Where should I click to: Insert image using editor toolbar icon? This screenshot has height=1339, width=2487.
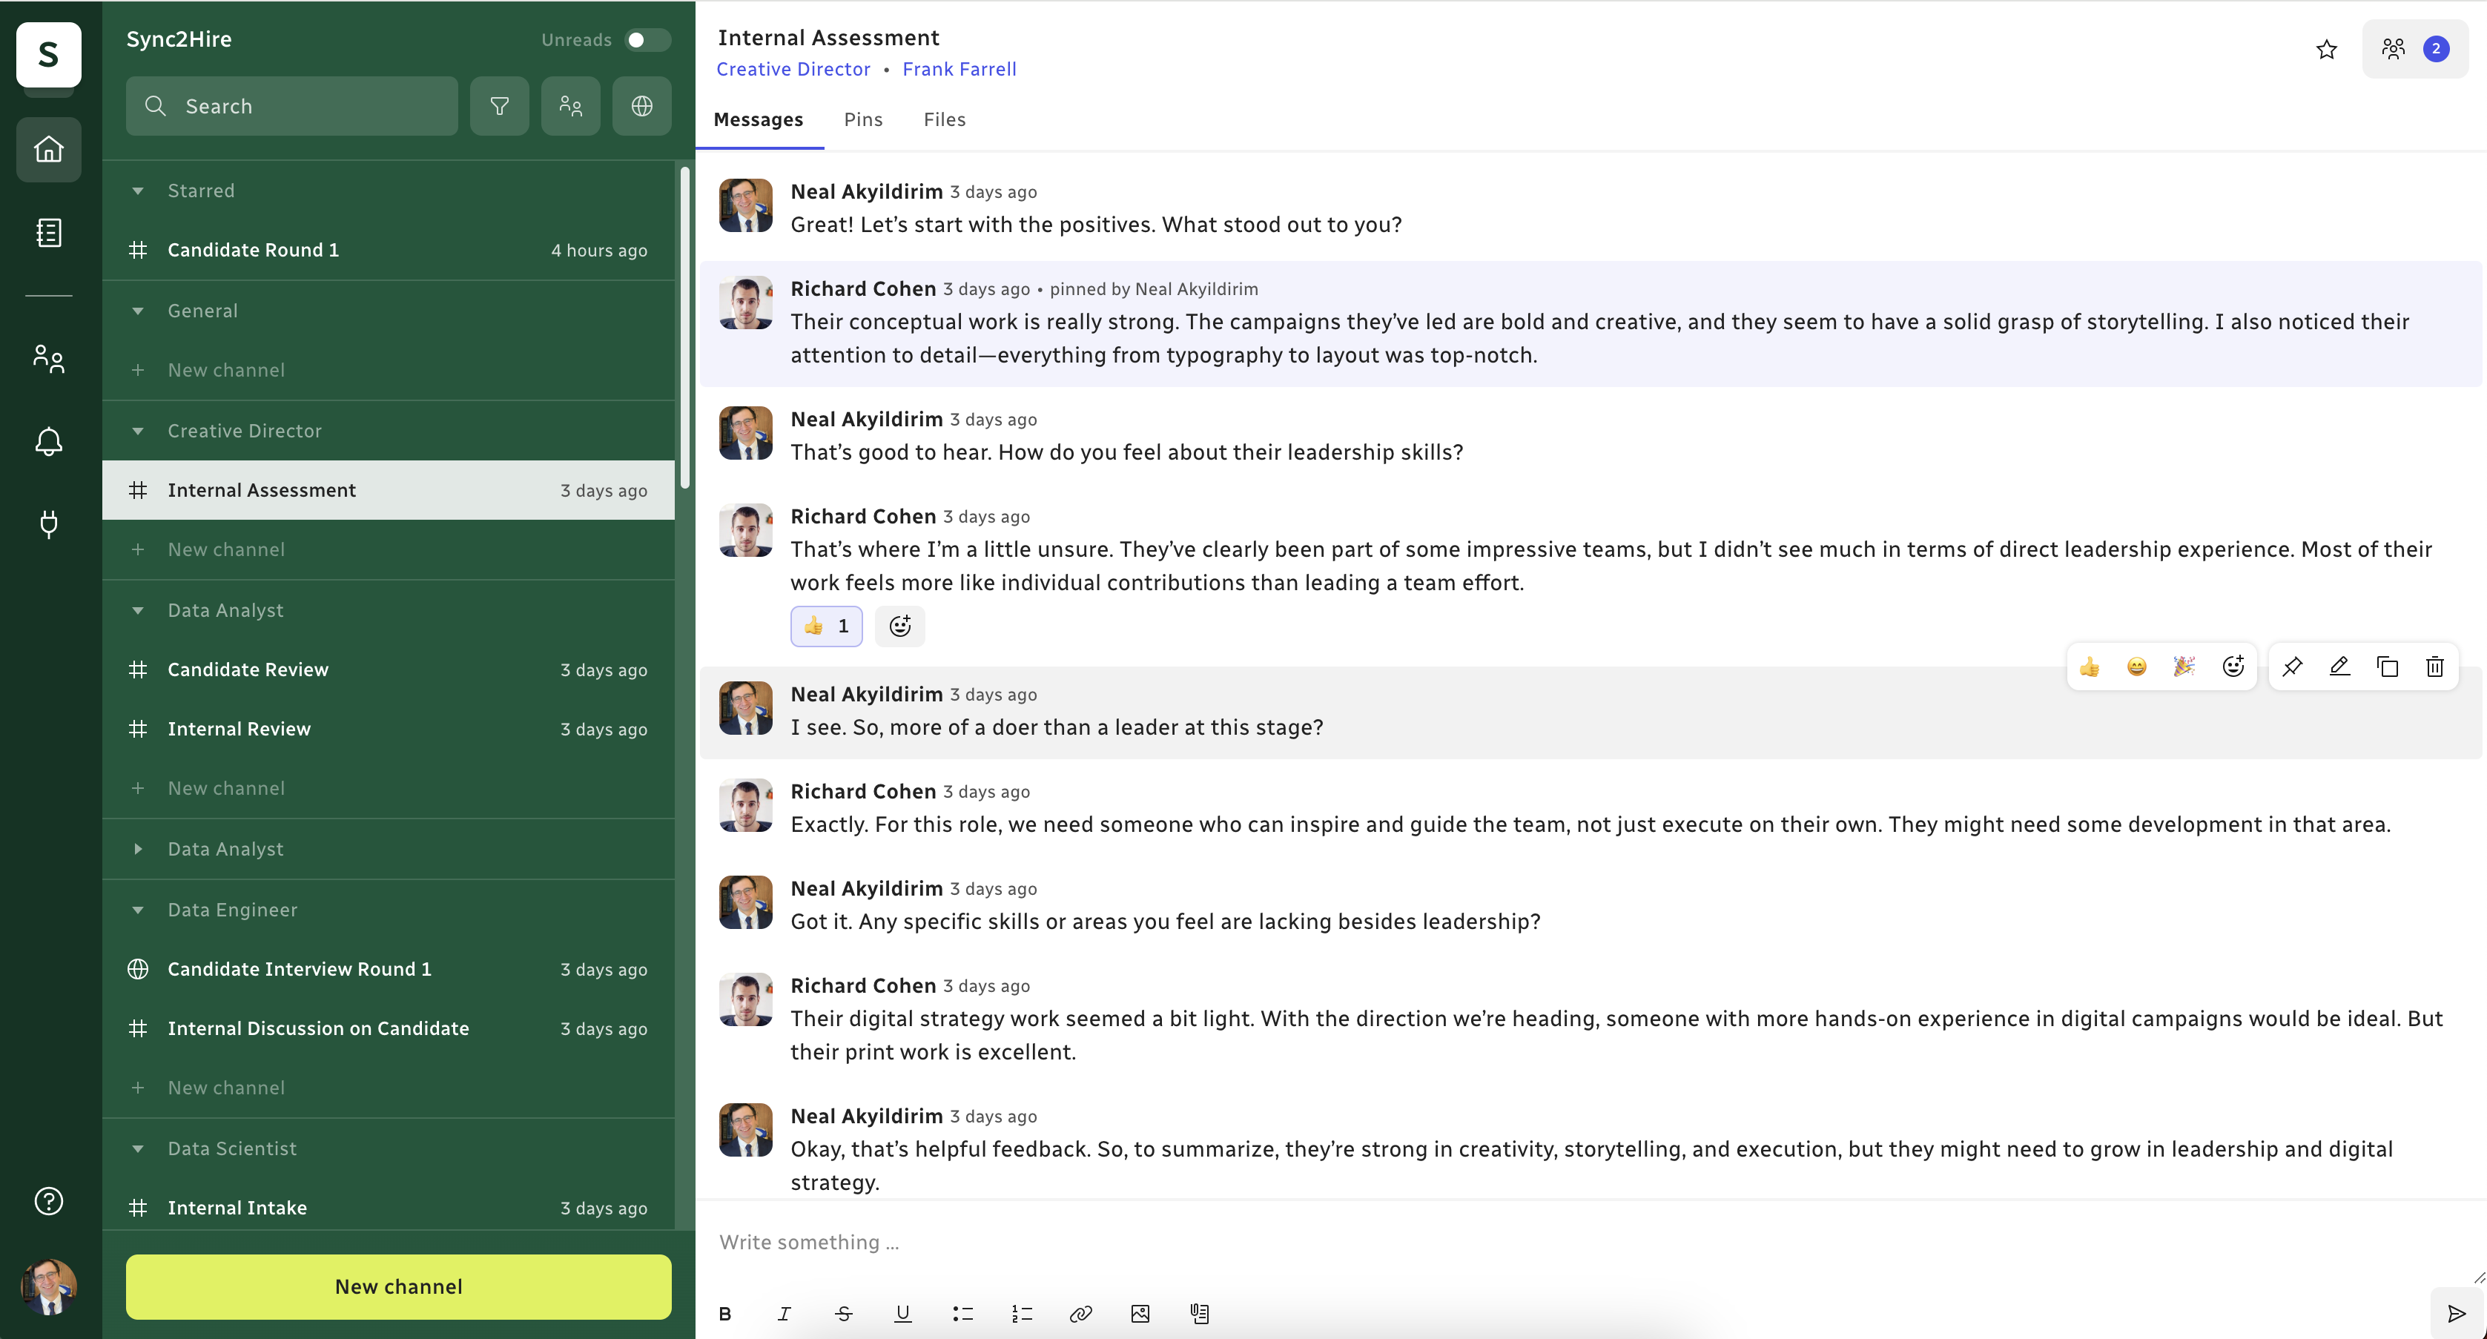pos(1139,1313)
